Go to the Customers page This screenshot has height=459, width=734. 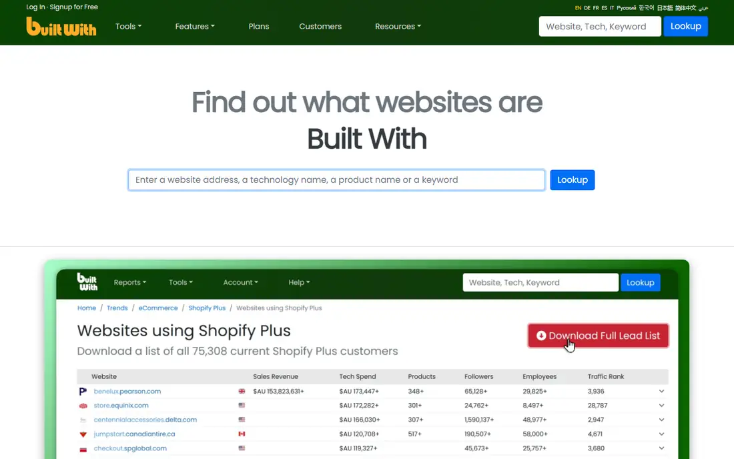(320, 26)
